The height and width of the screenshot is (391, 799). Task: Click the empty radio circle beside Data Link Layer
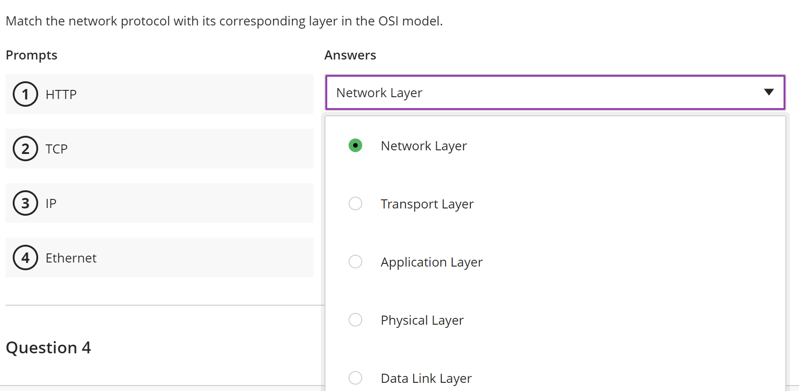[355, 378]
